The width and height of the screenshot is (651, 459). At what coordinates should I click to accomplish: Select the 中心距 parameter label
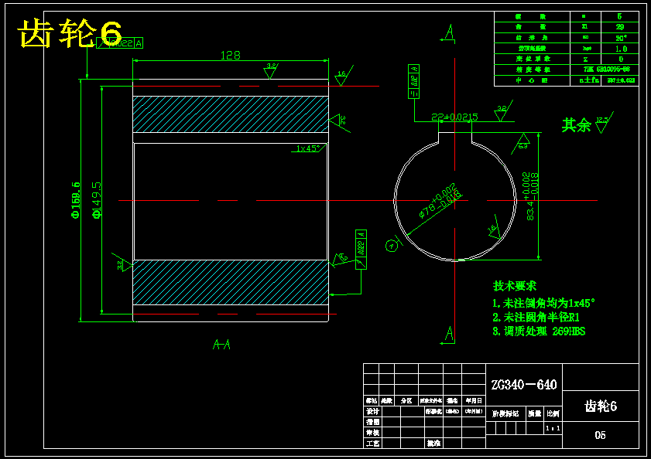(x=532, y=80)
